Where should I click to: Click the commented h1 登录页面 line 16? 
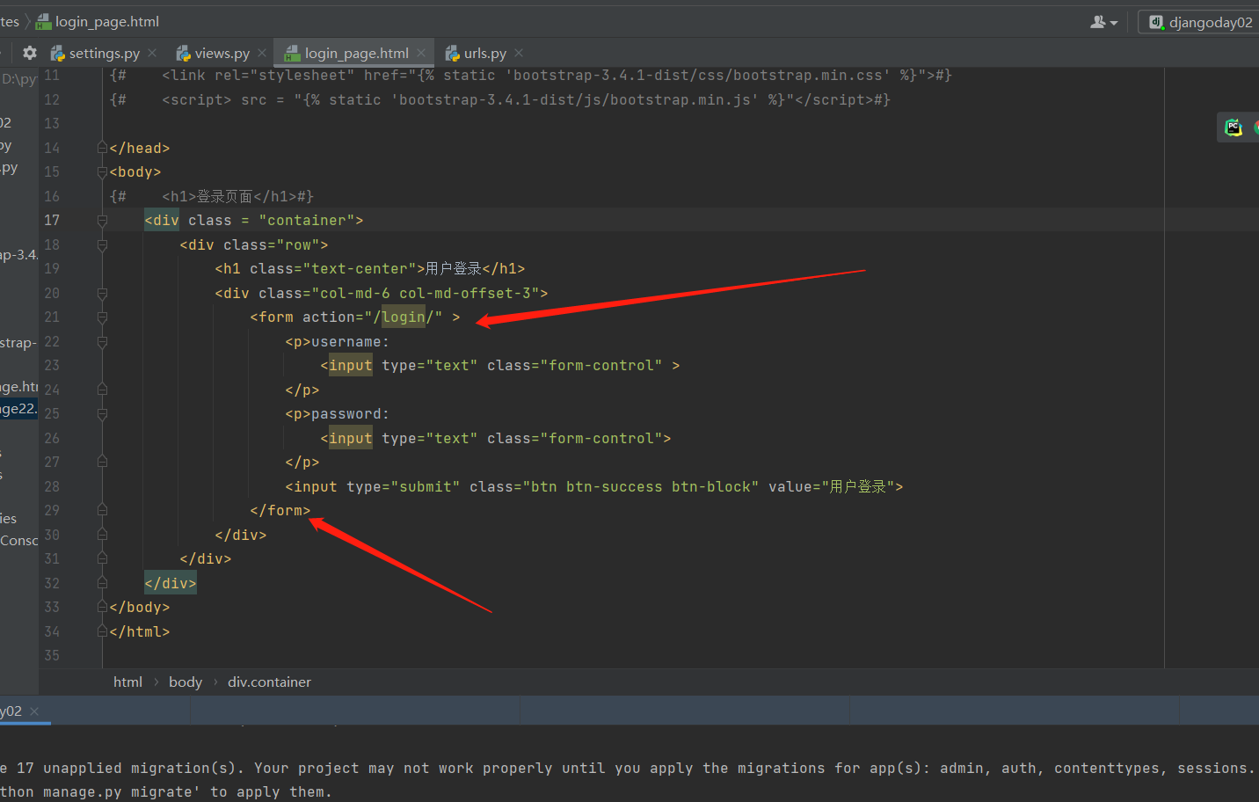pyautogui.click(x=212, y=197)
